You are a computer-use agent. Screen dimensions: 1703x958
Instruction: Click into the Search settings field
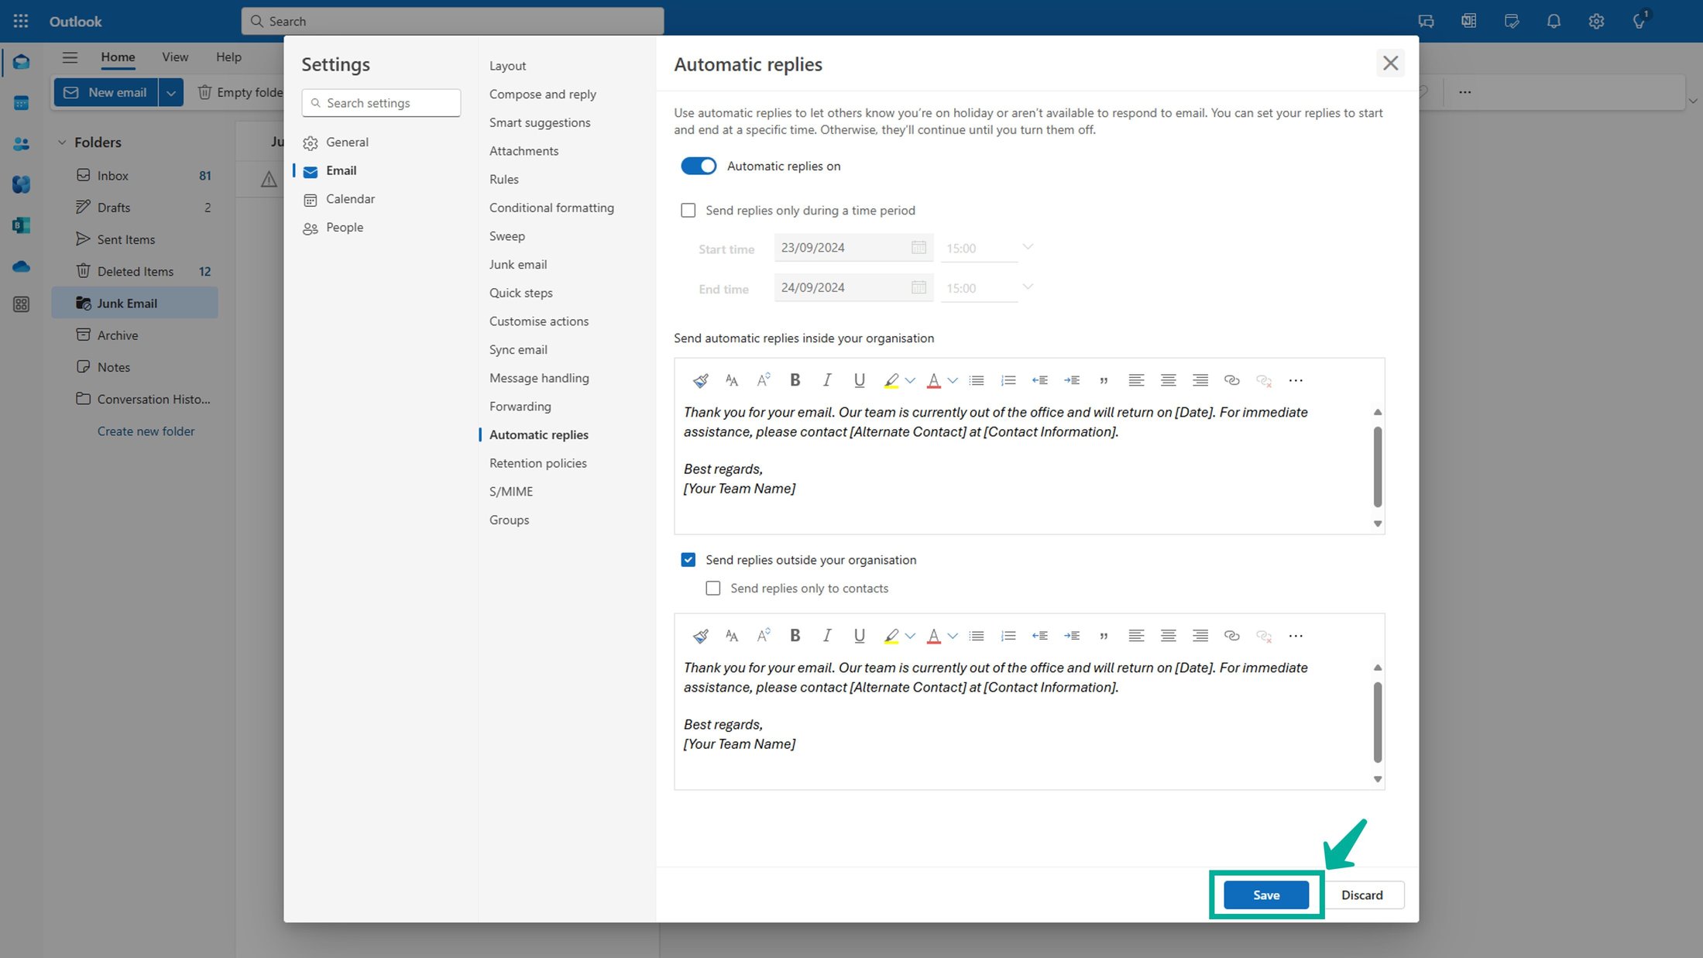coord(380,102)
